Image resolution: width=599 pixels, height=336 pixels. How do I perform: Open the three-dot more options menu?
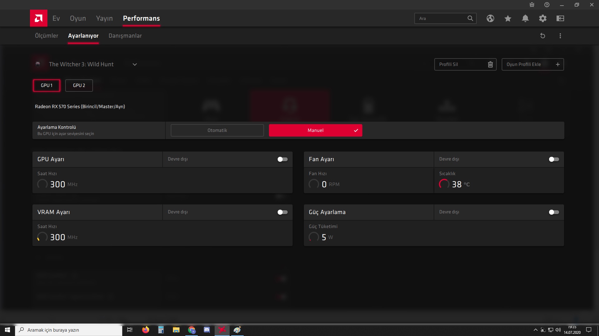tap(560, 36)
